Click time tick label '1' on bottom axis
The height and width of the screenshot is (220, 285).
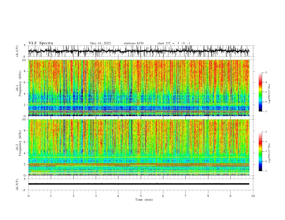51,196
